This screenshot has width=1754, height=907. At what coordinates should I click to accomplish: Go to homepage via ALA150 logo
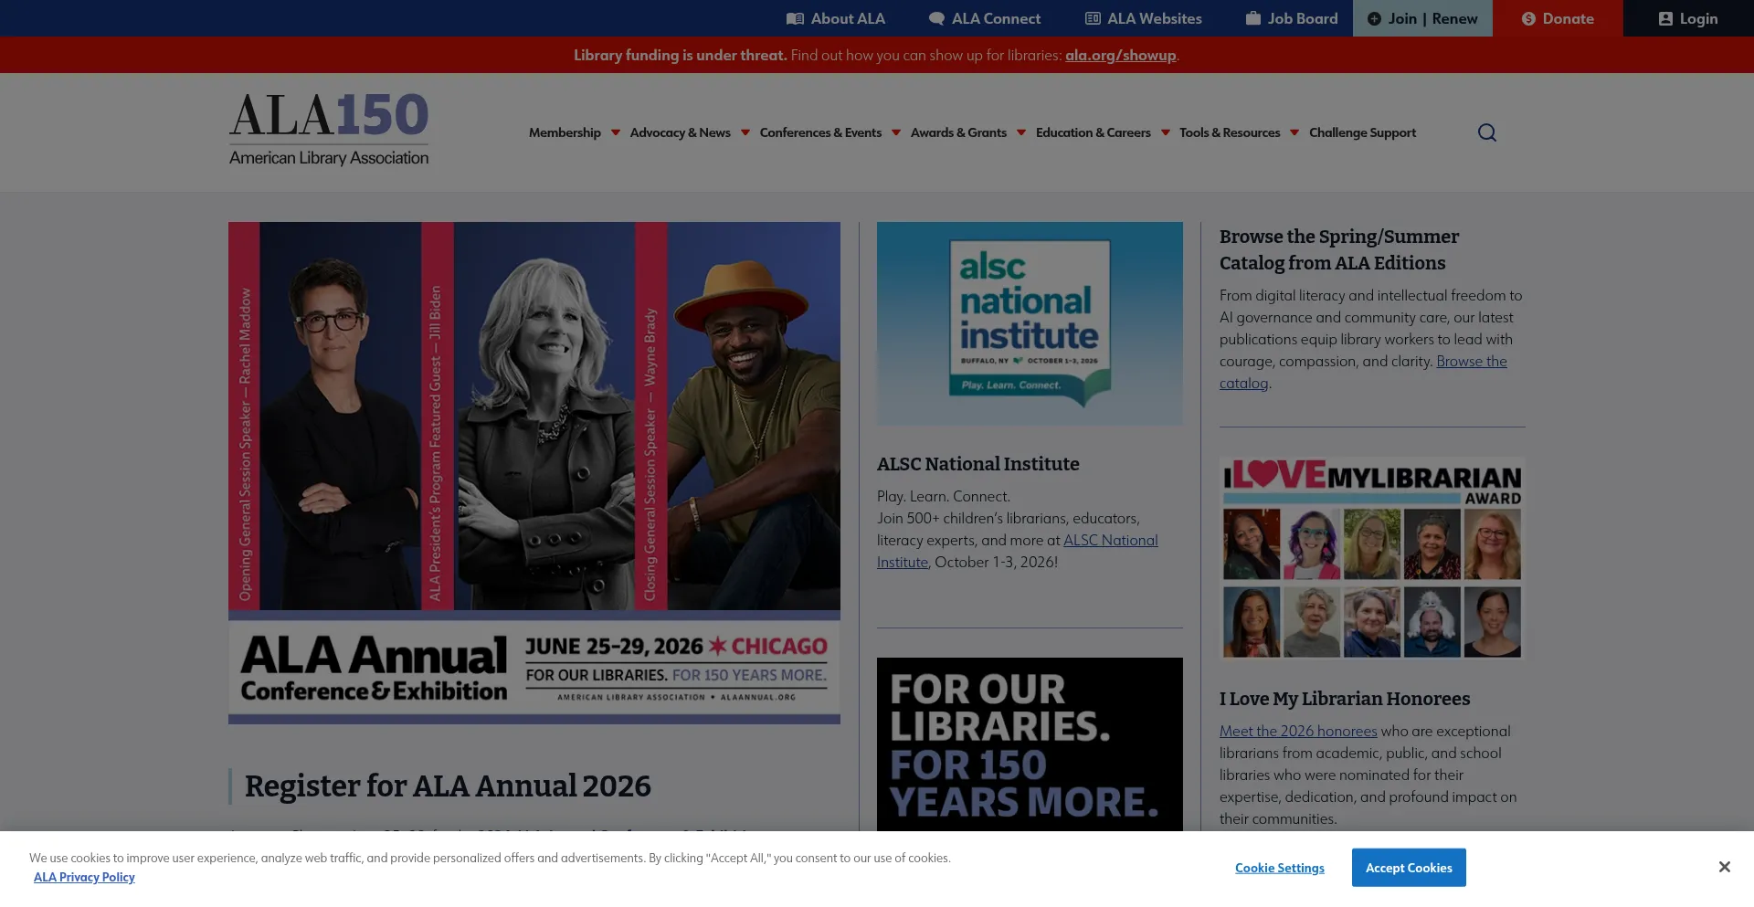tap(329, 130)
